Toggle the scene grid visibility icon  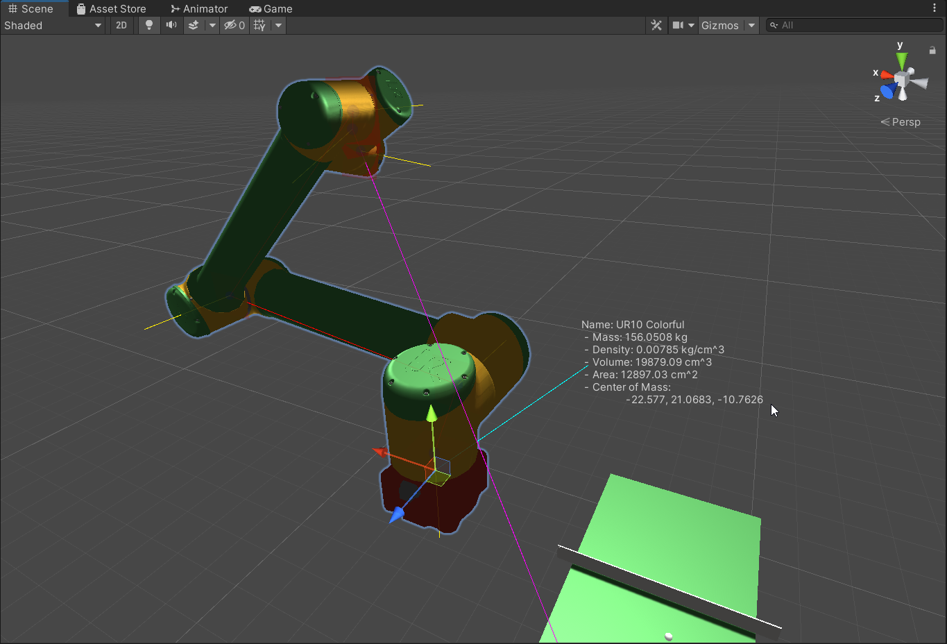tap(260, 26)
